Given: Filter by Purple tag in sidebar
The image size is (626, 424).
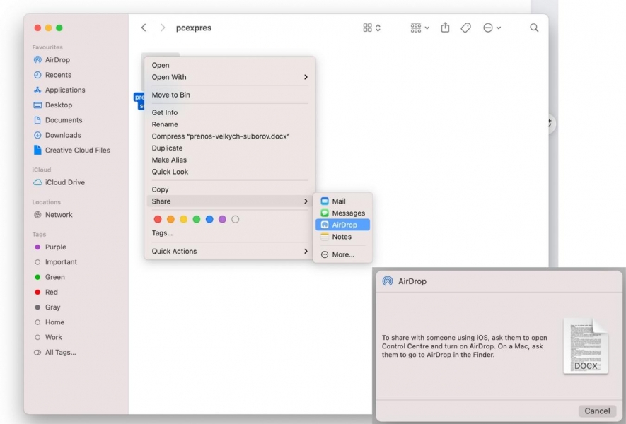Looking at the screenshot, I should tap(50, 247).
